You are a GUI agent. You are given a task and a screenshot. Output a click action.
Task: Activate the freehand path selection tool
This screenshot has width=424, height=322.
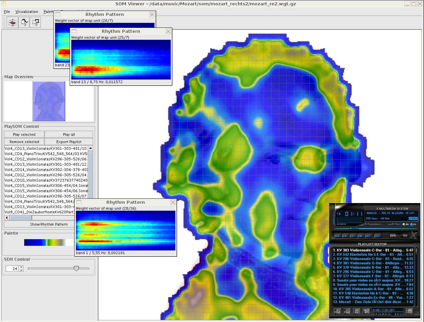24,23
